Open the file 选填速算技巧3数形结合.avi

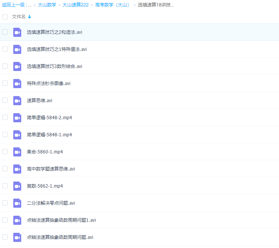[54, 66]
